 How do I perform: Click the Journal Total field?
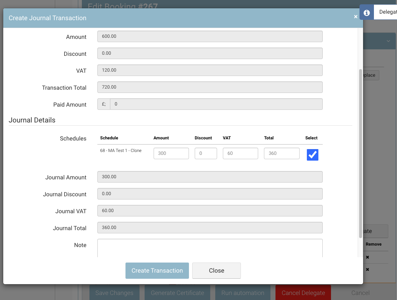(x=209, y=228)
